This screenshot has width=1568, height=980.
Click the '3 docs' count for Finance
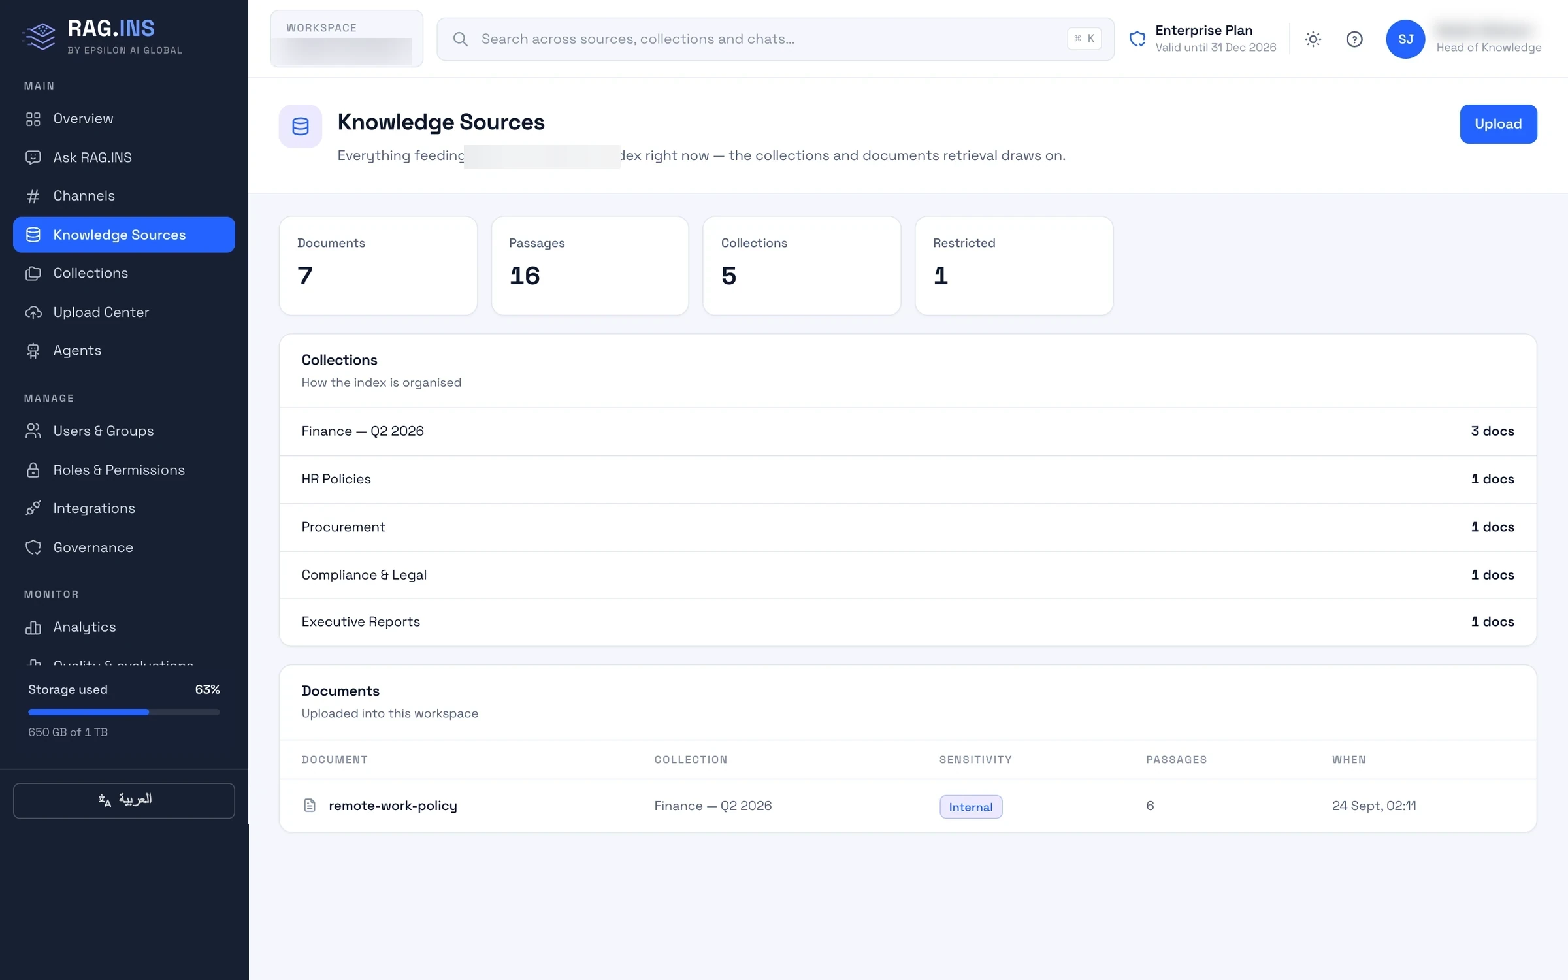[1492, 431]
